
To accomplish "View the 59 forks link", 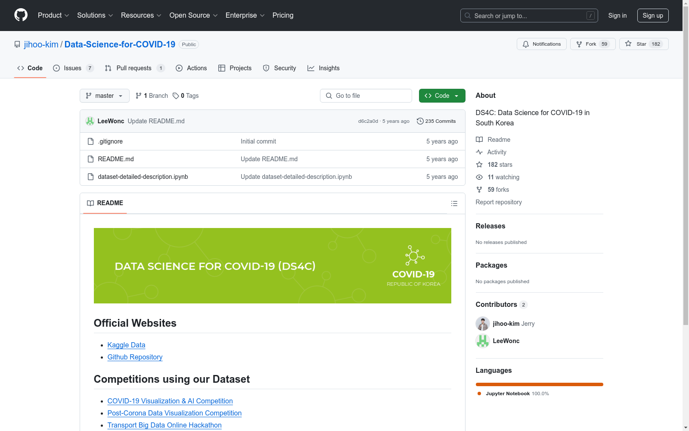I will coord(492,190).
